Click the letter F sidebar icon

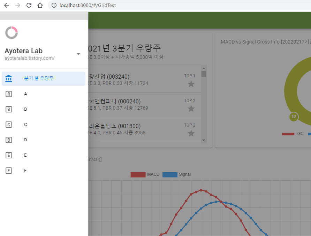click(x=8, y=170)
